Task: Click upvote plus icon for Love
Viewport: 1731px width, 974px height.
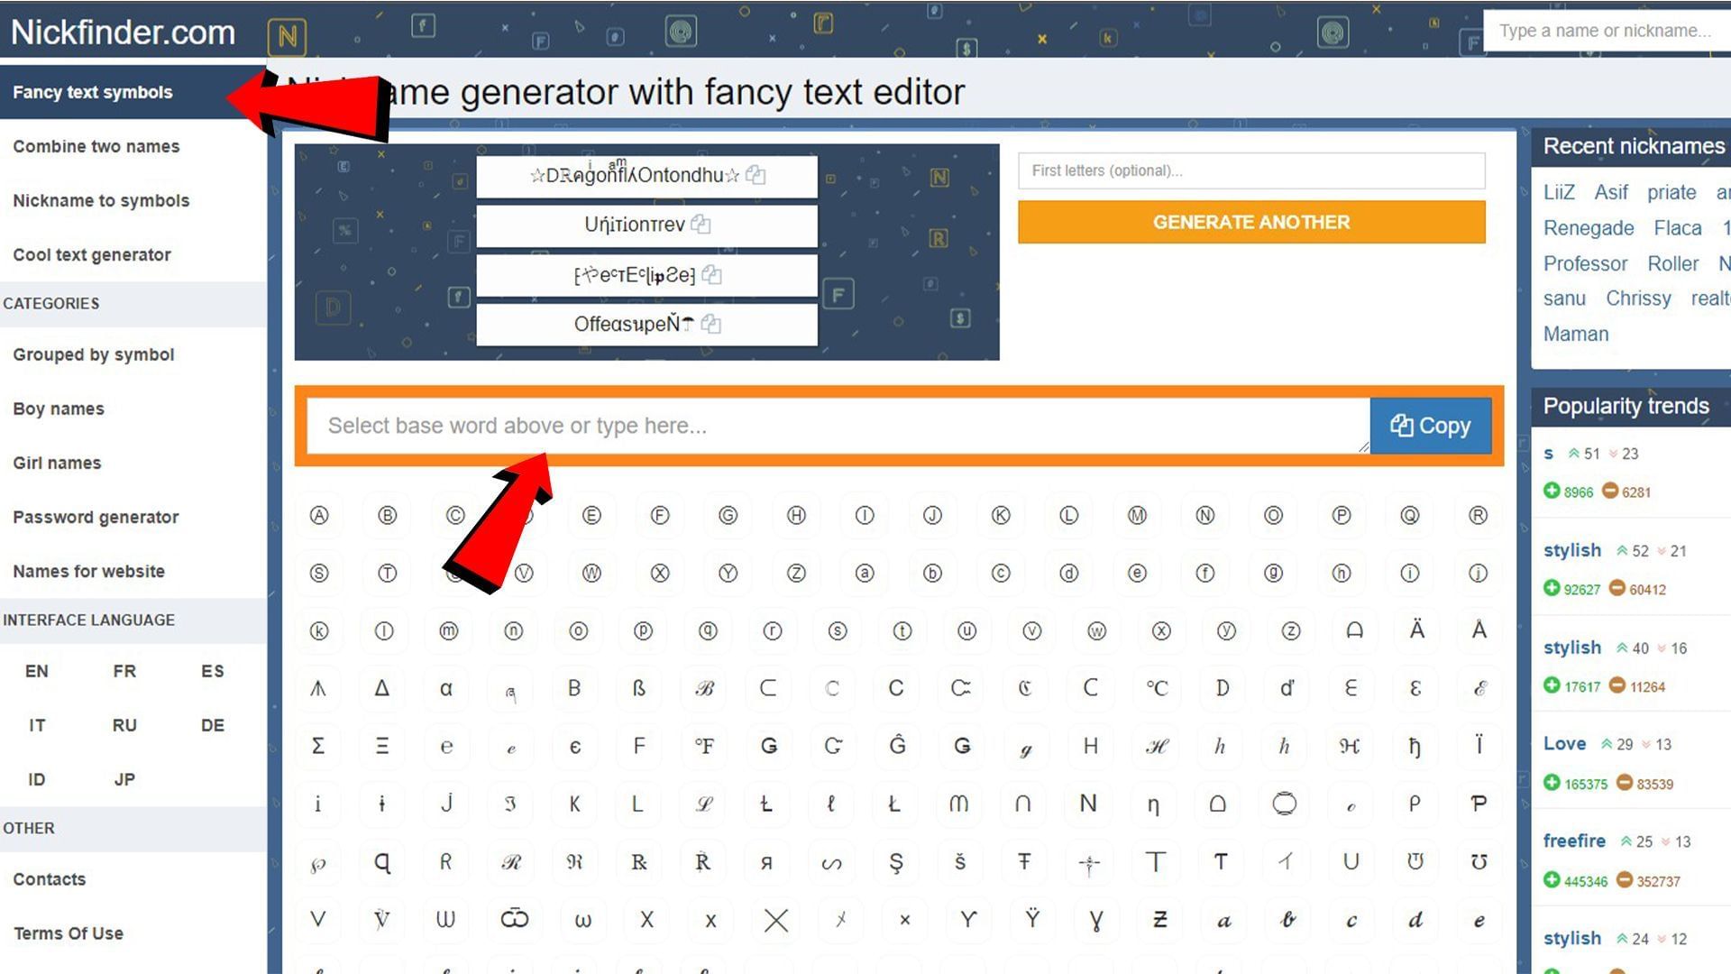Action: coord(1552,783)
